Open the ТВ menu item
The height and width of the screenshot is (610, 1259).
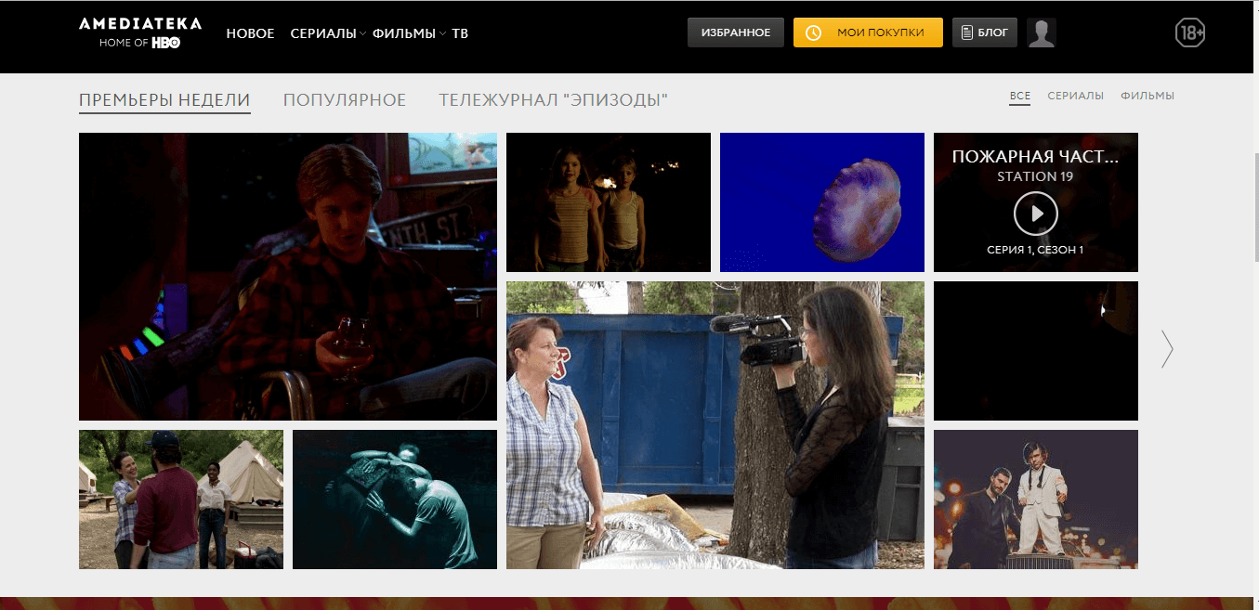(x=460, y=33)
